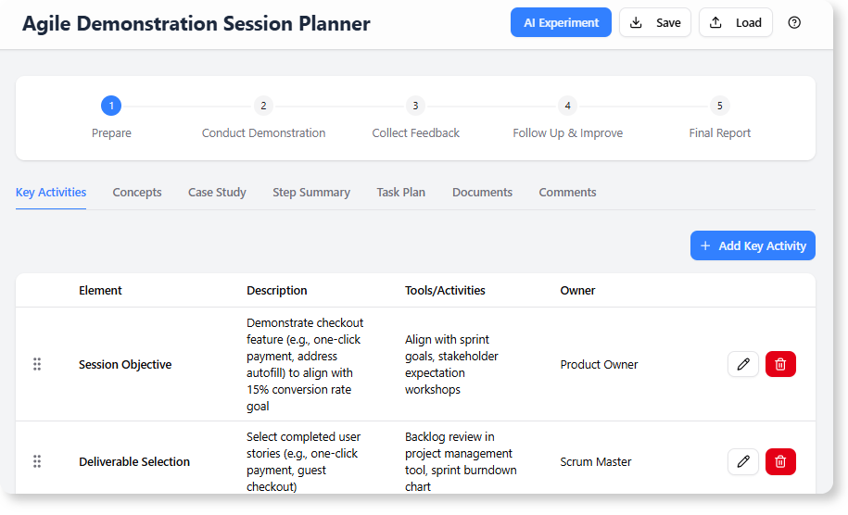Delete the Session Objective row

[x=780, y=365]
